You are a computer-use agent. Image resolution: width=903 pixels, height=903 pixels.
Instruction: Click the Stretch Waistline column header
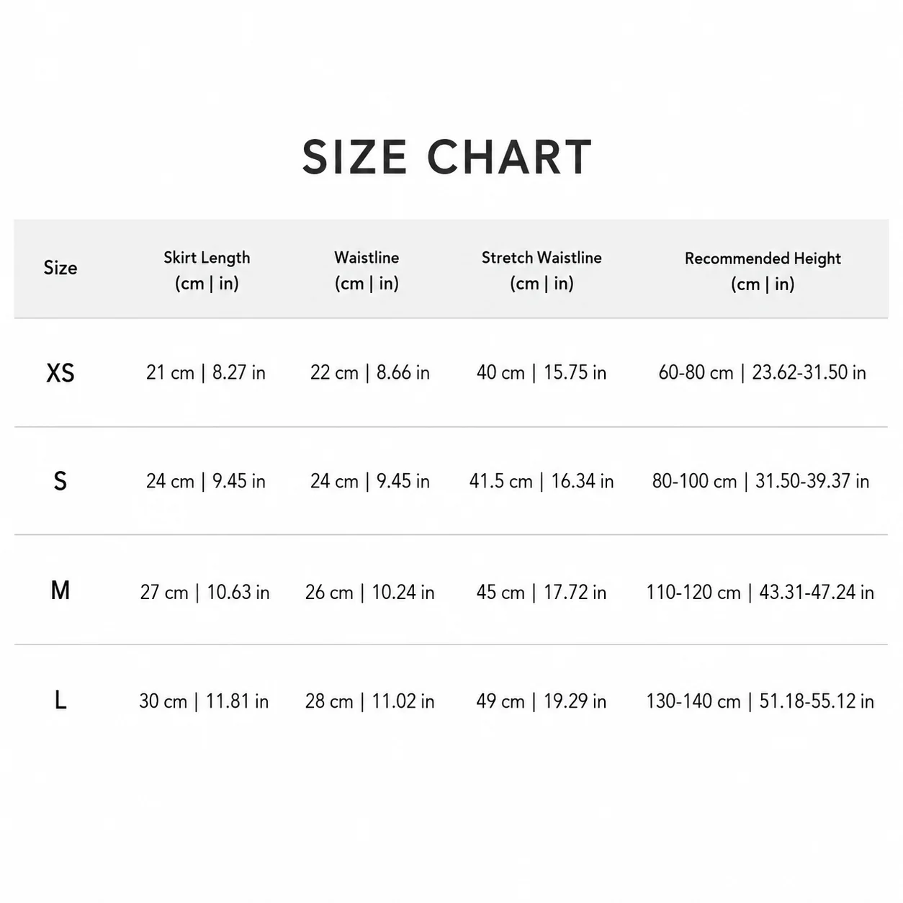(542, 270)
